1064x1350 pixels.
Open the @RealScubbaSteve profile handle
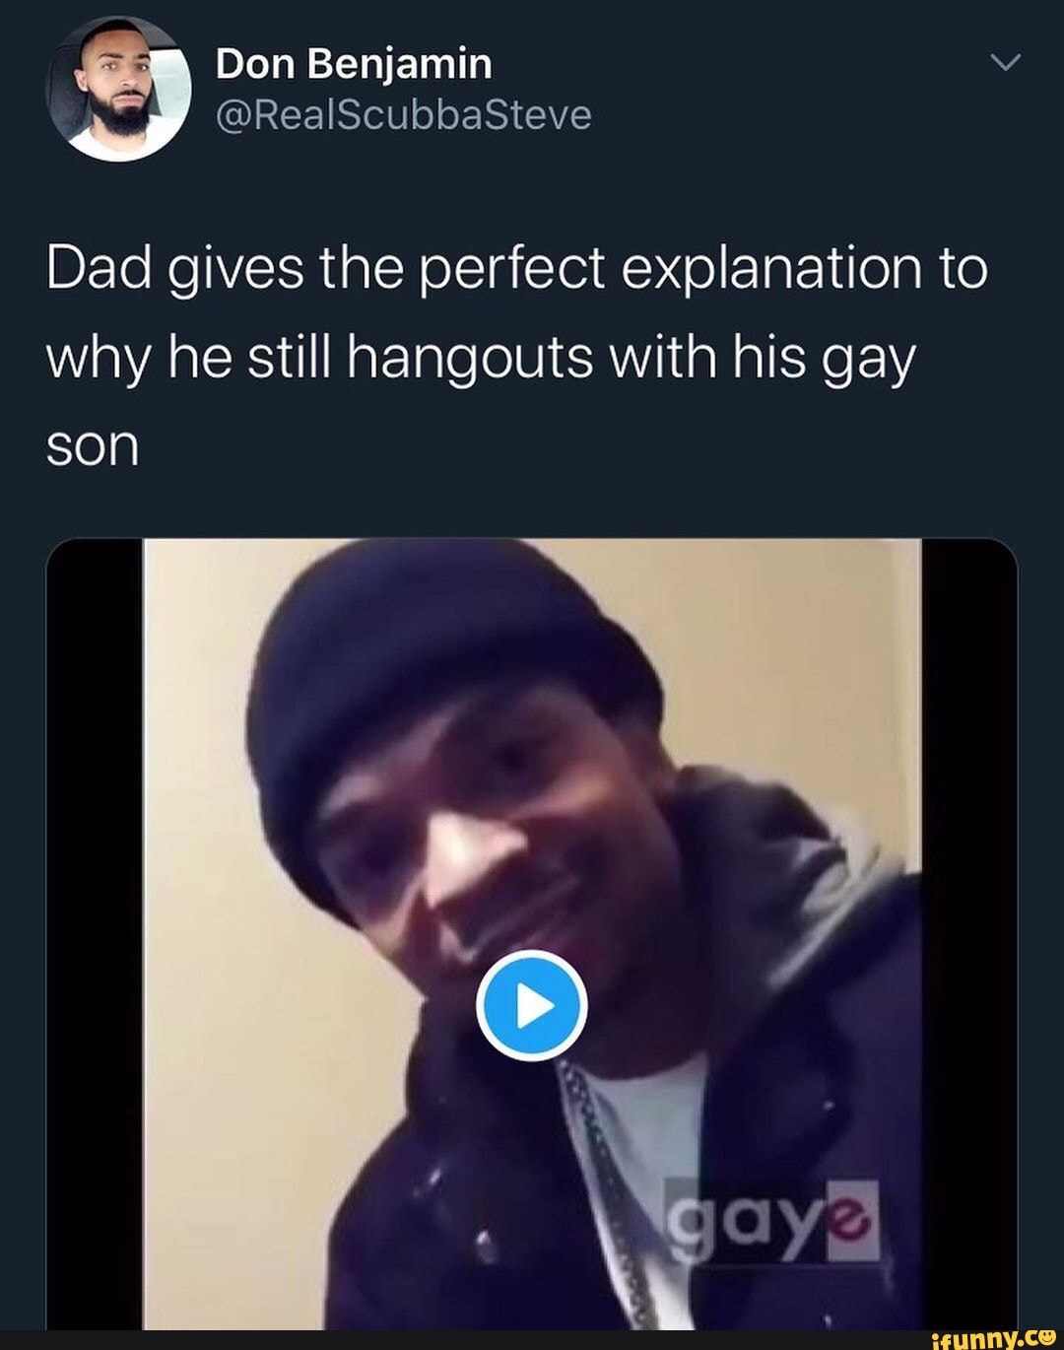(402, 114)
